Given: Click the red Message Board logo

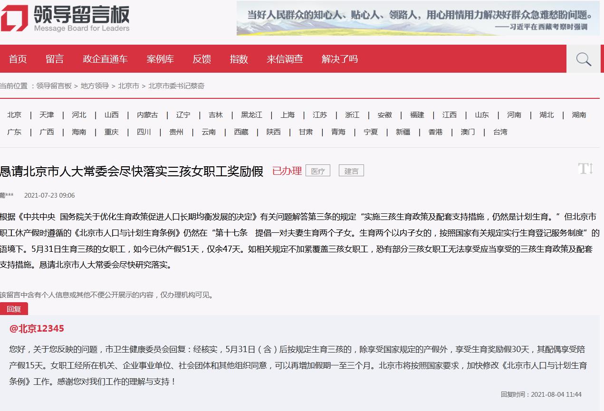Looking at the screenshot, I should point(14,18).
